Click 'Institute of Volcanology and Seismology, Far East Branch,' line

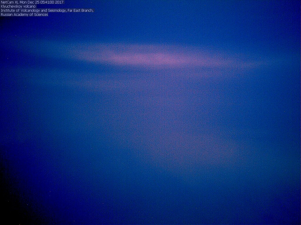[47, 10]
